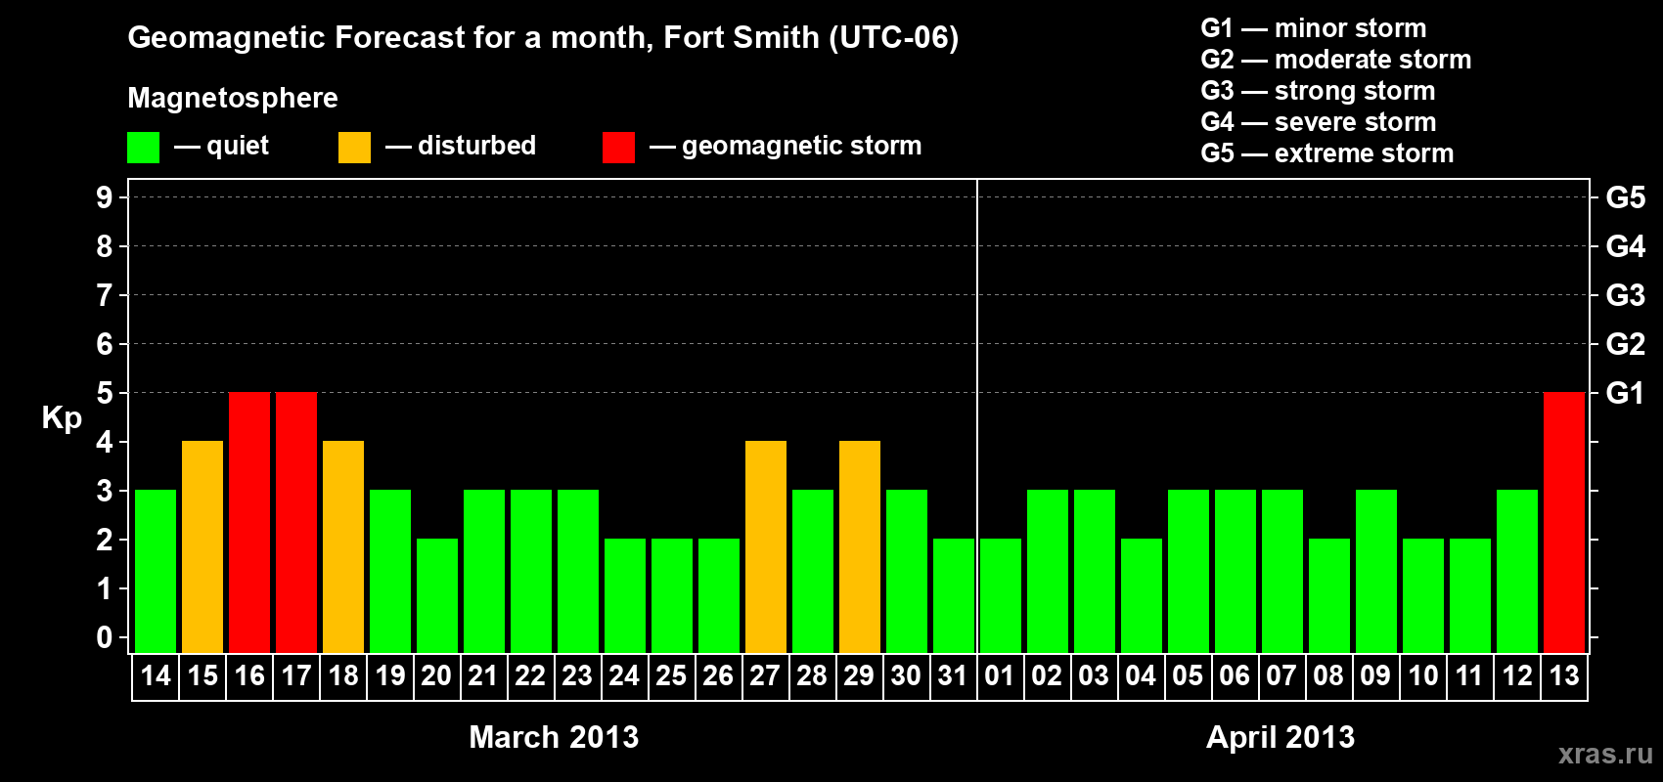The height and width of the screenshot is (782, 1663).
Task: Click the red geomagnetic storm legend swatch
Action: [618, 148]
